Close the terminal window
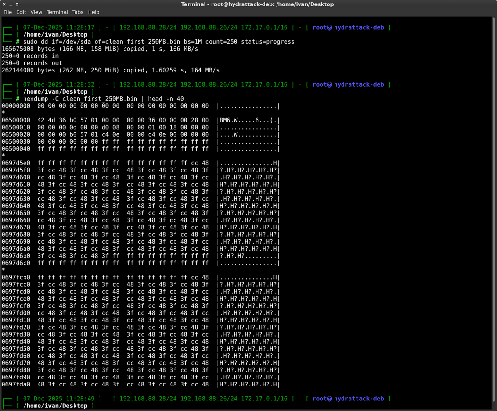 point(4,4)
